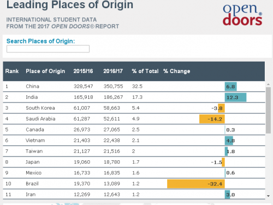Click the table scrollbar thumb
The image size is (273, 205).
268,110
